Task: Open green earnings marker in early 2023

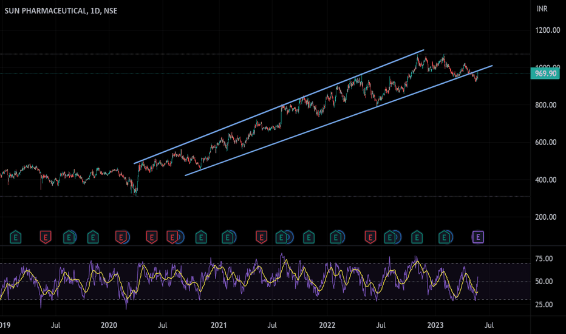Action: (445, 237)
